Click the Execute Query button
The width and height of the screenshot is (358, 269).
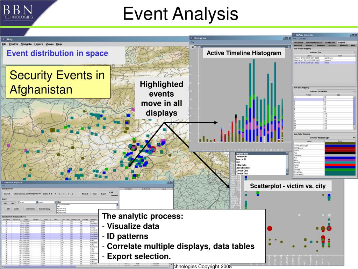click(x=44, y=209)
